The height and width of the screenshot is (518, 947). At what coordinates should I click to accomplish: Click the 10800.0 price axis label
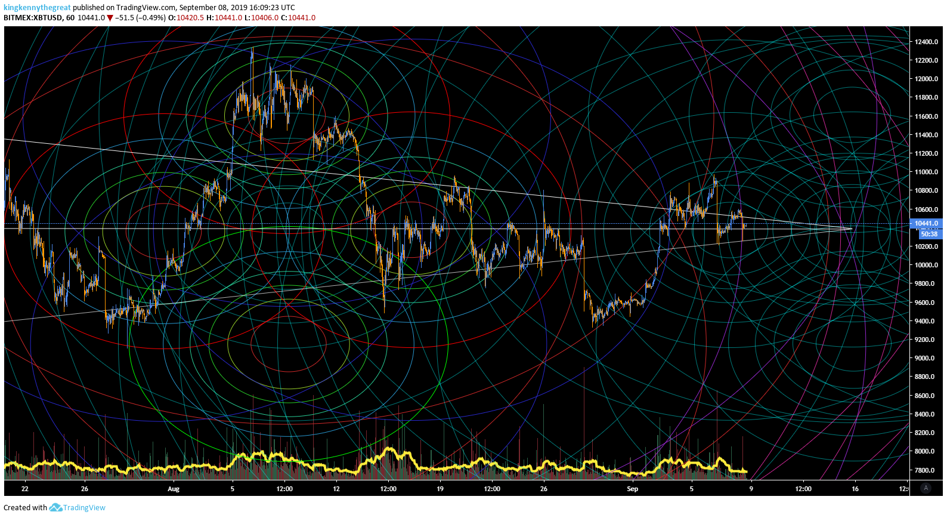click(926, 190)
